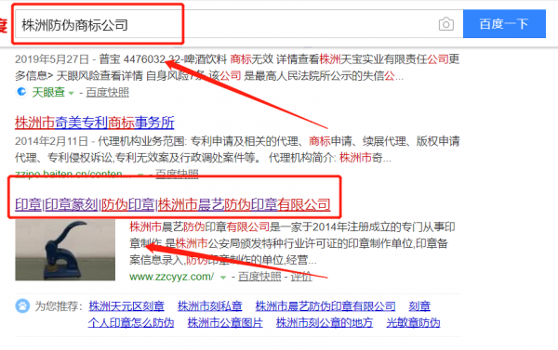Click the paw icon beside 为您推荐
This screenshot has height=350, width=558.
(x=22, y=306)
